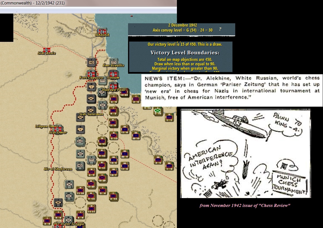Select the Axis fortification counter showing 1 2
This screenshot has width=323, height=228.
point(91,160)
